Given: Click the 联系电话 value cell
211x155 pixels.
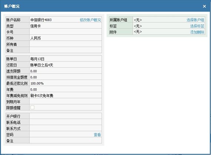Looking at the screenshot, I should coord(66,122).
